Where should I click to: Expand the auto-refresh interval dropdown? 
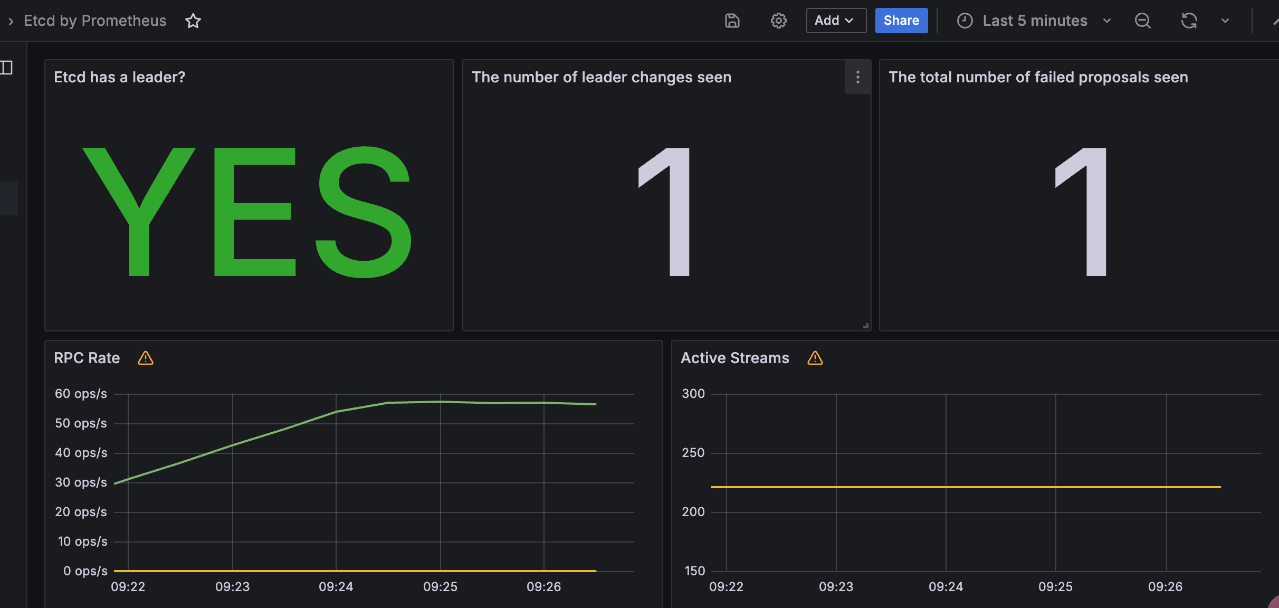1225,21
